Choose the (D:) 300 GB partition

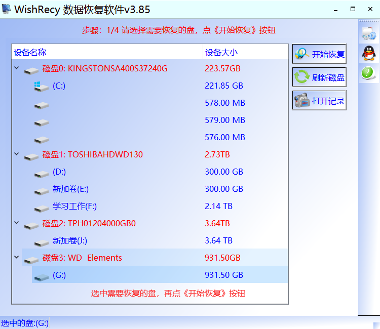tap(59, 172)
